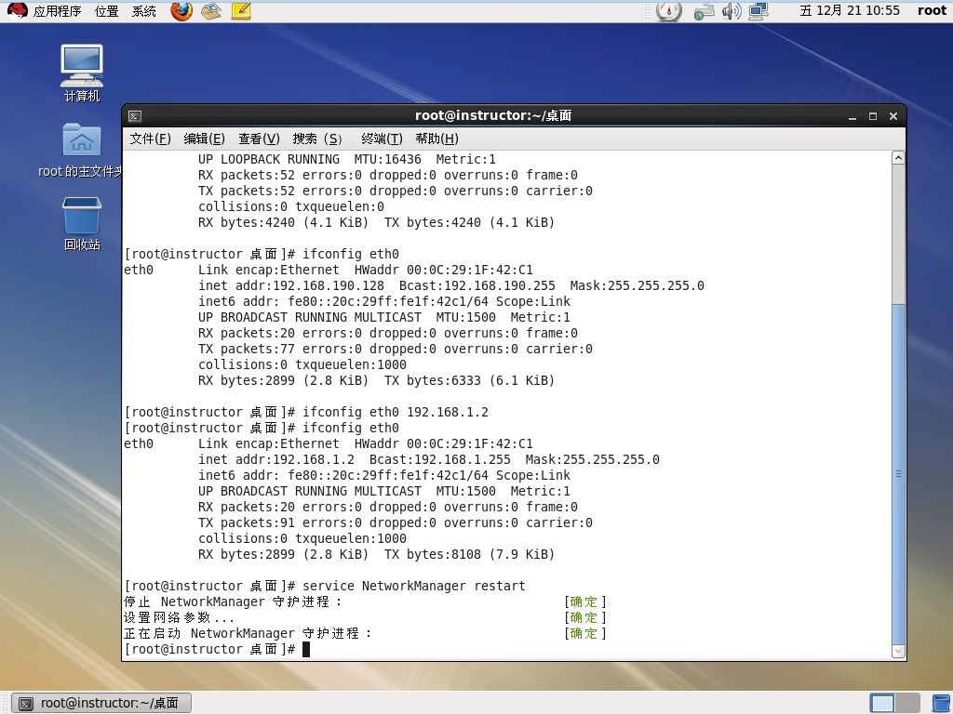Click the 'service NetworkManager restart' command line
The height and width of the screenshot is (714, 953).
[325, 586]
